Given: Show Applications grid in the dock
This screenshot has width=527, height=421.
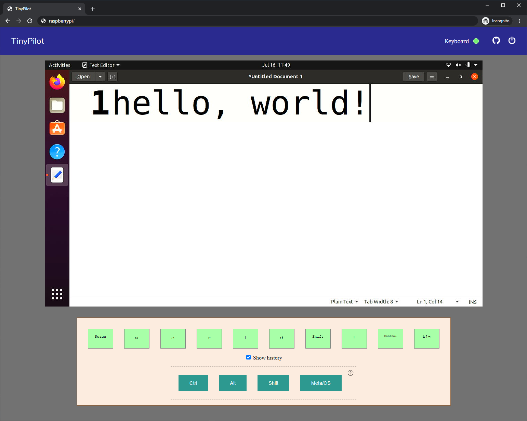Looking at the screenshot, I should 57,294.
